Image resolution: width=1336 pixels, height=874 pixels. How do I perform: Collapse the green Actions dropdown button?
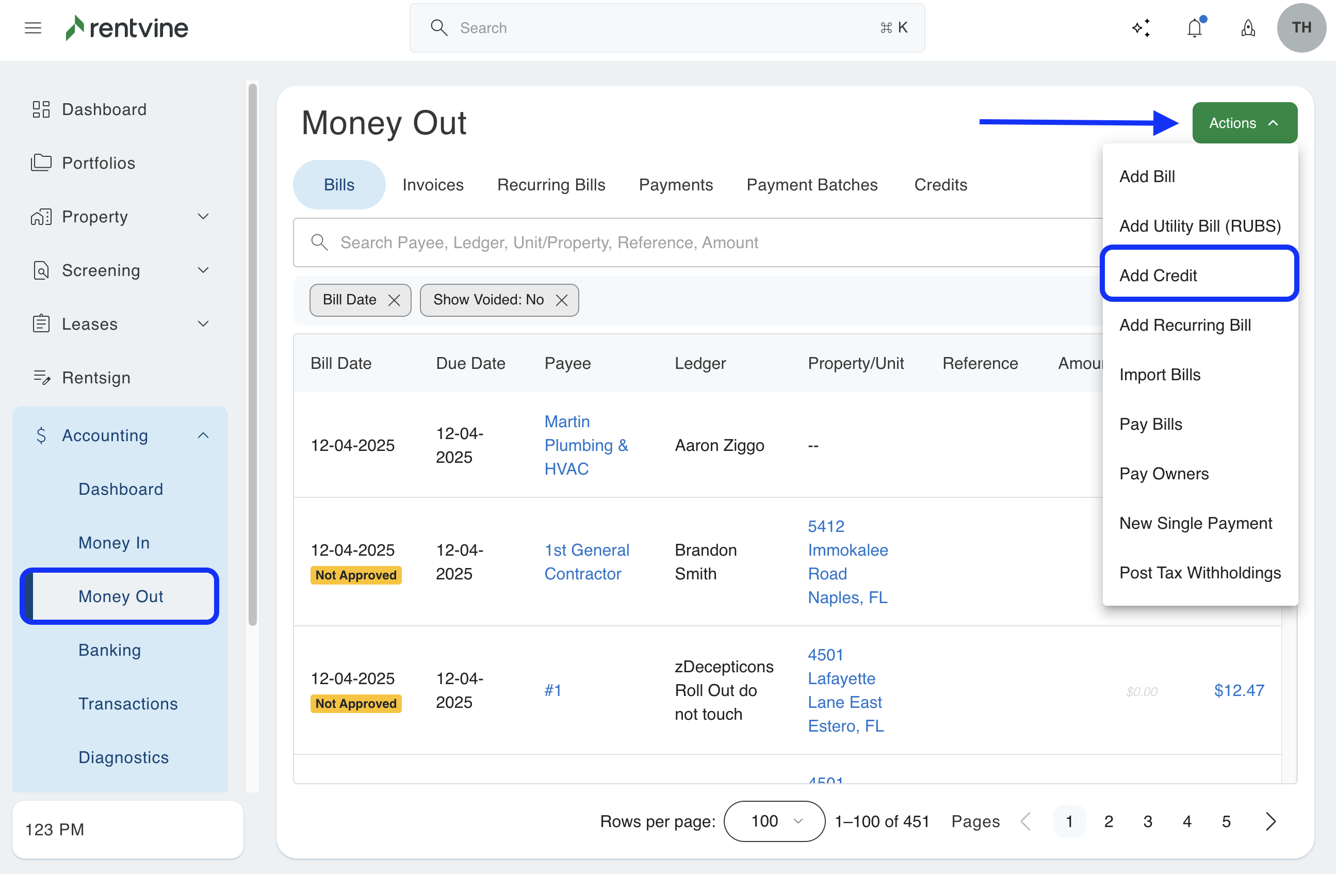(x=1245, y=123)
